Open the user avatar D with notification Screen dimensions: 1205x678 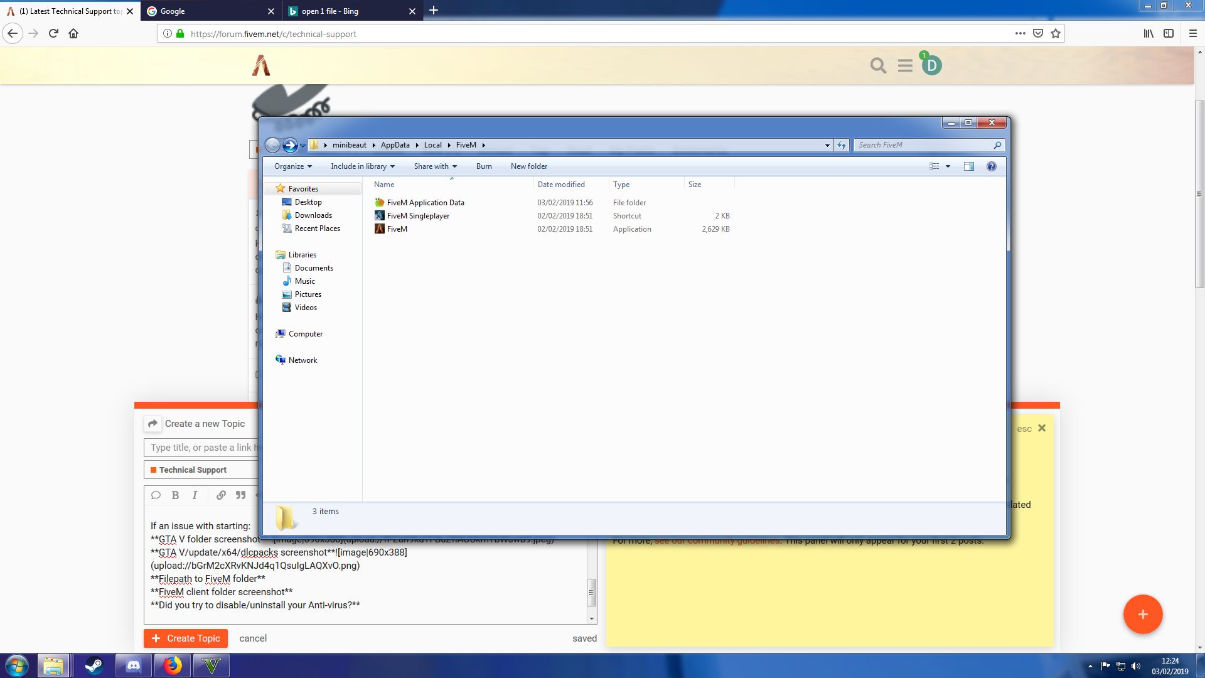coord(931,64)
